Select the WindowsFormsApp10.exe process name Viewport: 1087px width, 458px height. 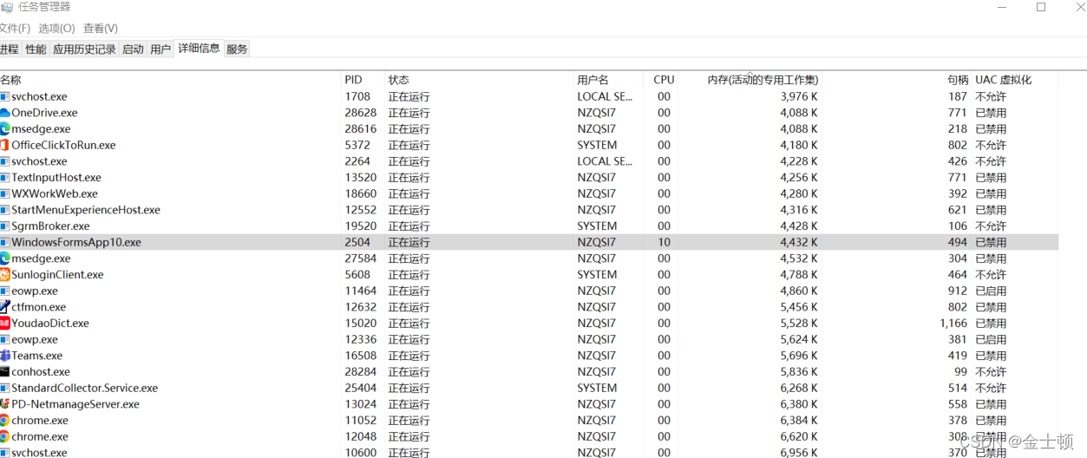[76, 243]
